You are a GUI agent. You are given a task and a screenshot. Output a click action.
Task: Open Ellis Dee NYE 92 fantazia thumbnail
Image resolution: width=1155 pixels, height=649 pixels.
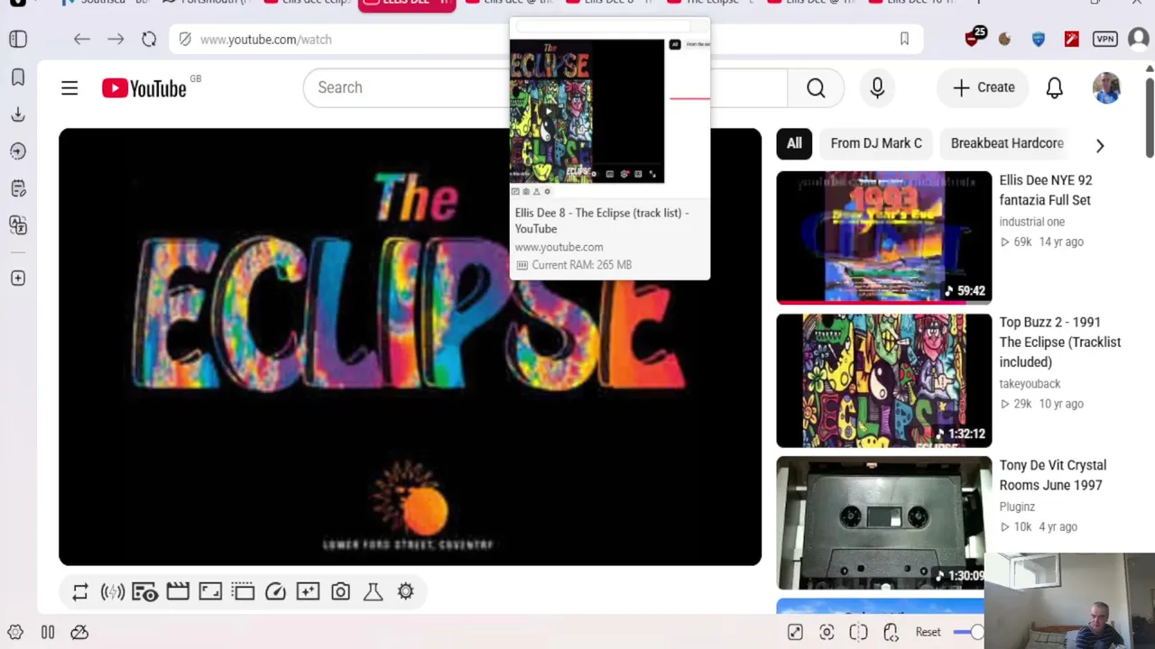coord(884,238)
